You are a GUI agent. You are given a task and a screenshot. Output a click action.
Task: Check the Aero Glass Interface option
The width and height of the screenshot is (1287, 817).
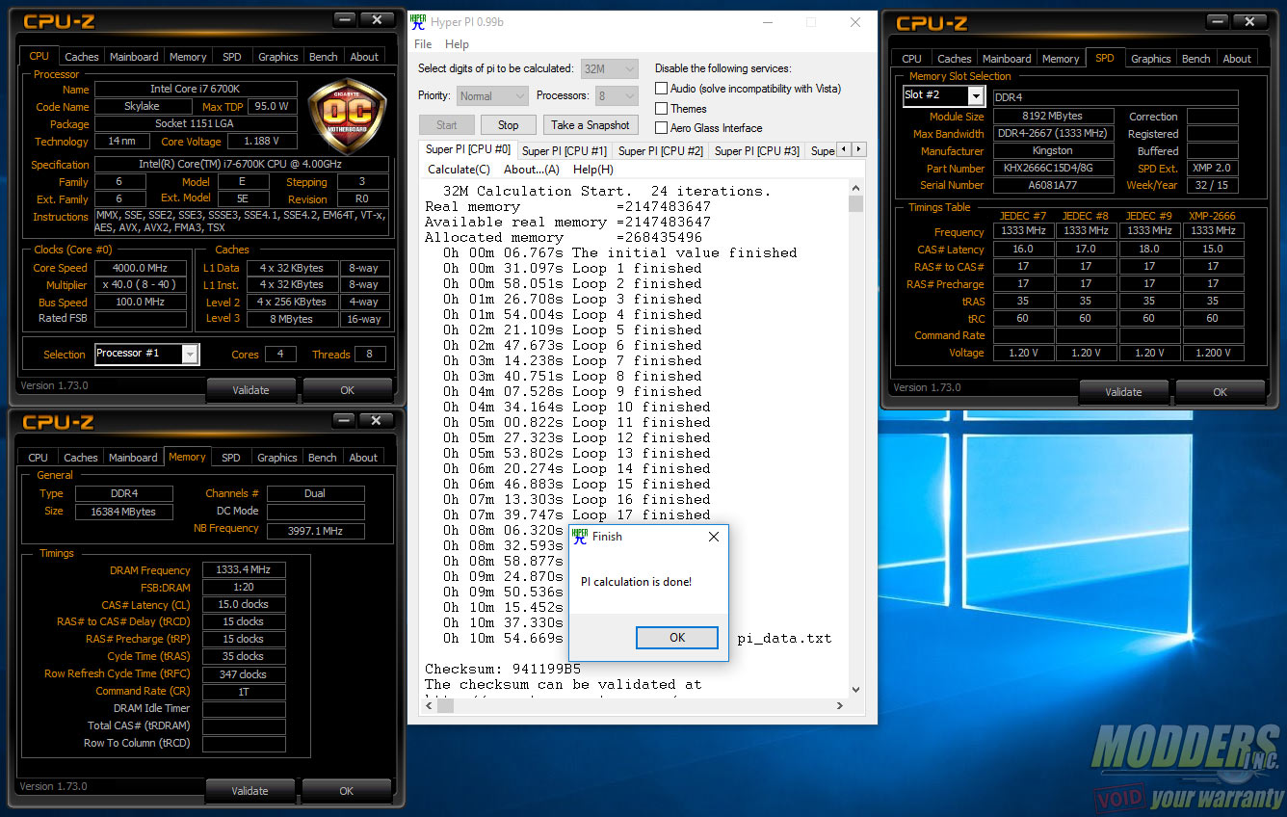click(x=662, y=128)
